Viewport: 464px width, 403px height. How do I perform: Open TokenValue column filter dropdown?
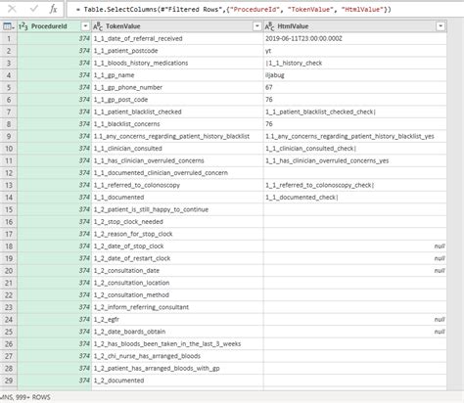pyautogui.click(x=257, y=26)
